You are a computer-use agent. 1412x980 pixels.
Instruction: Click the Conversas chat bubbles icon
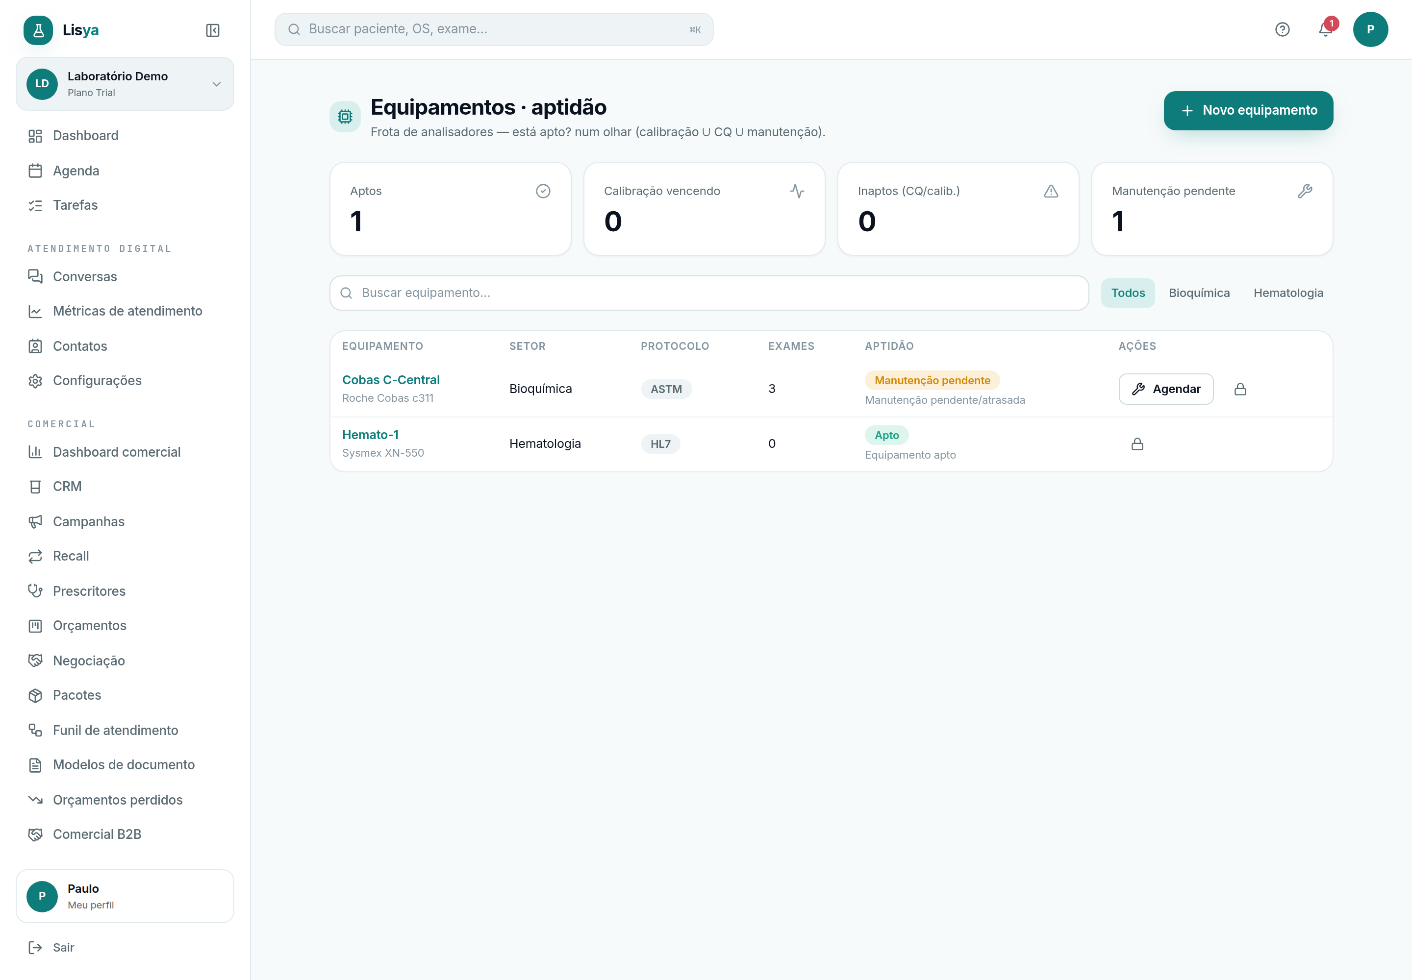coord(35,276)
